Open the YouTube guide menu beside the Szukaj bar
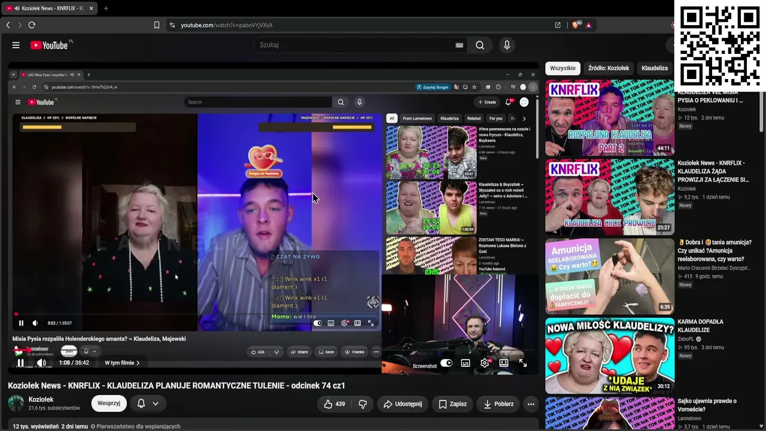 [16, 45]
